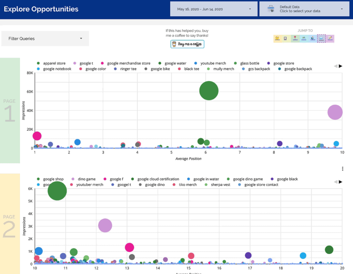The height and width of the screenshot is (274, 353).
Task: Select 'black tee' legend label
Action: pos(192,69)
